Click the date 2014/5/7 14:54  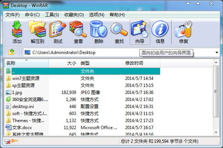point(139,78)
